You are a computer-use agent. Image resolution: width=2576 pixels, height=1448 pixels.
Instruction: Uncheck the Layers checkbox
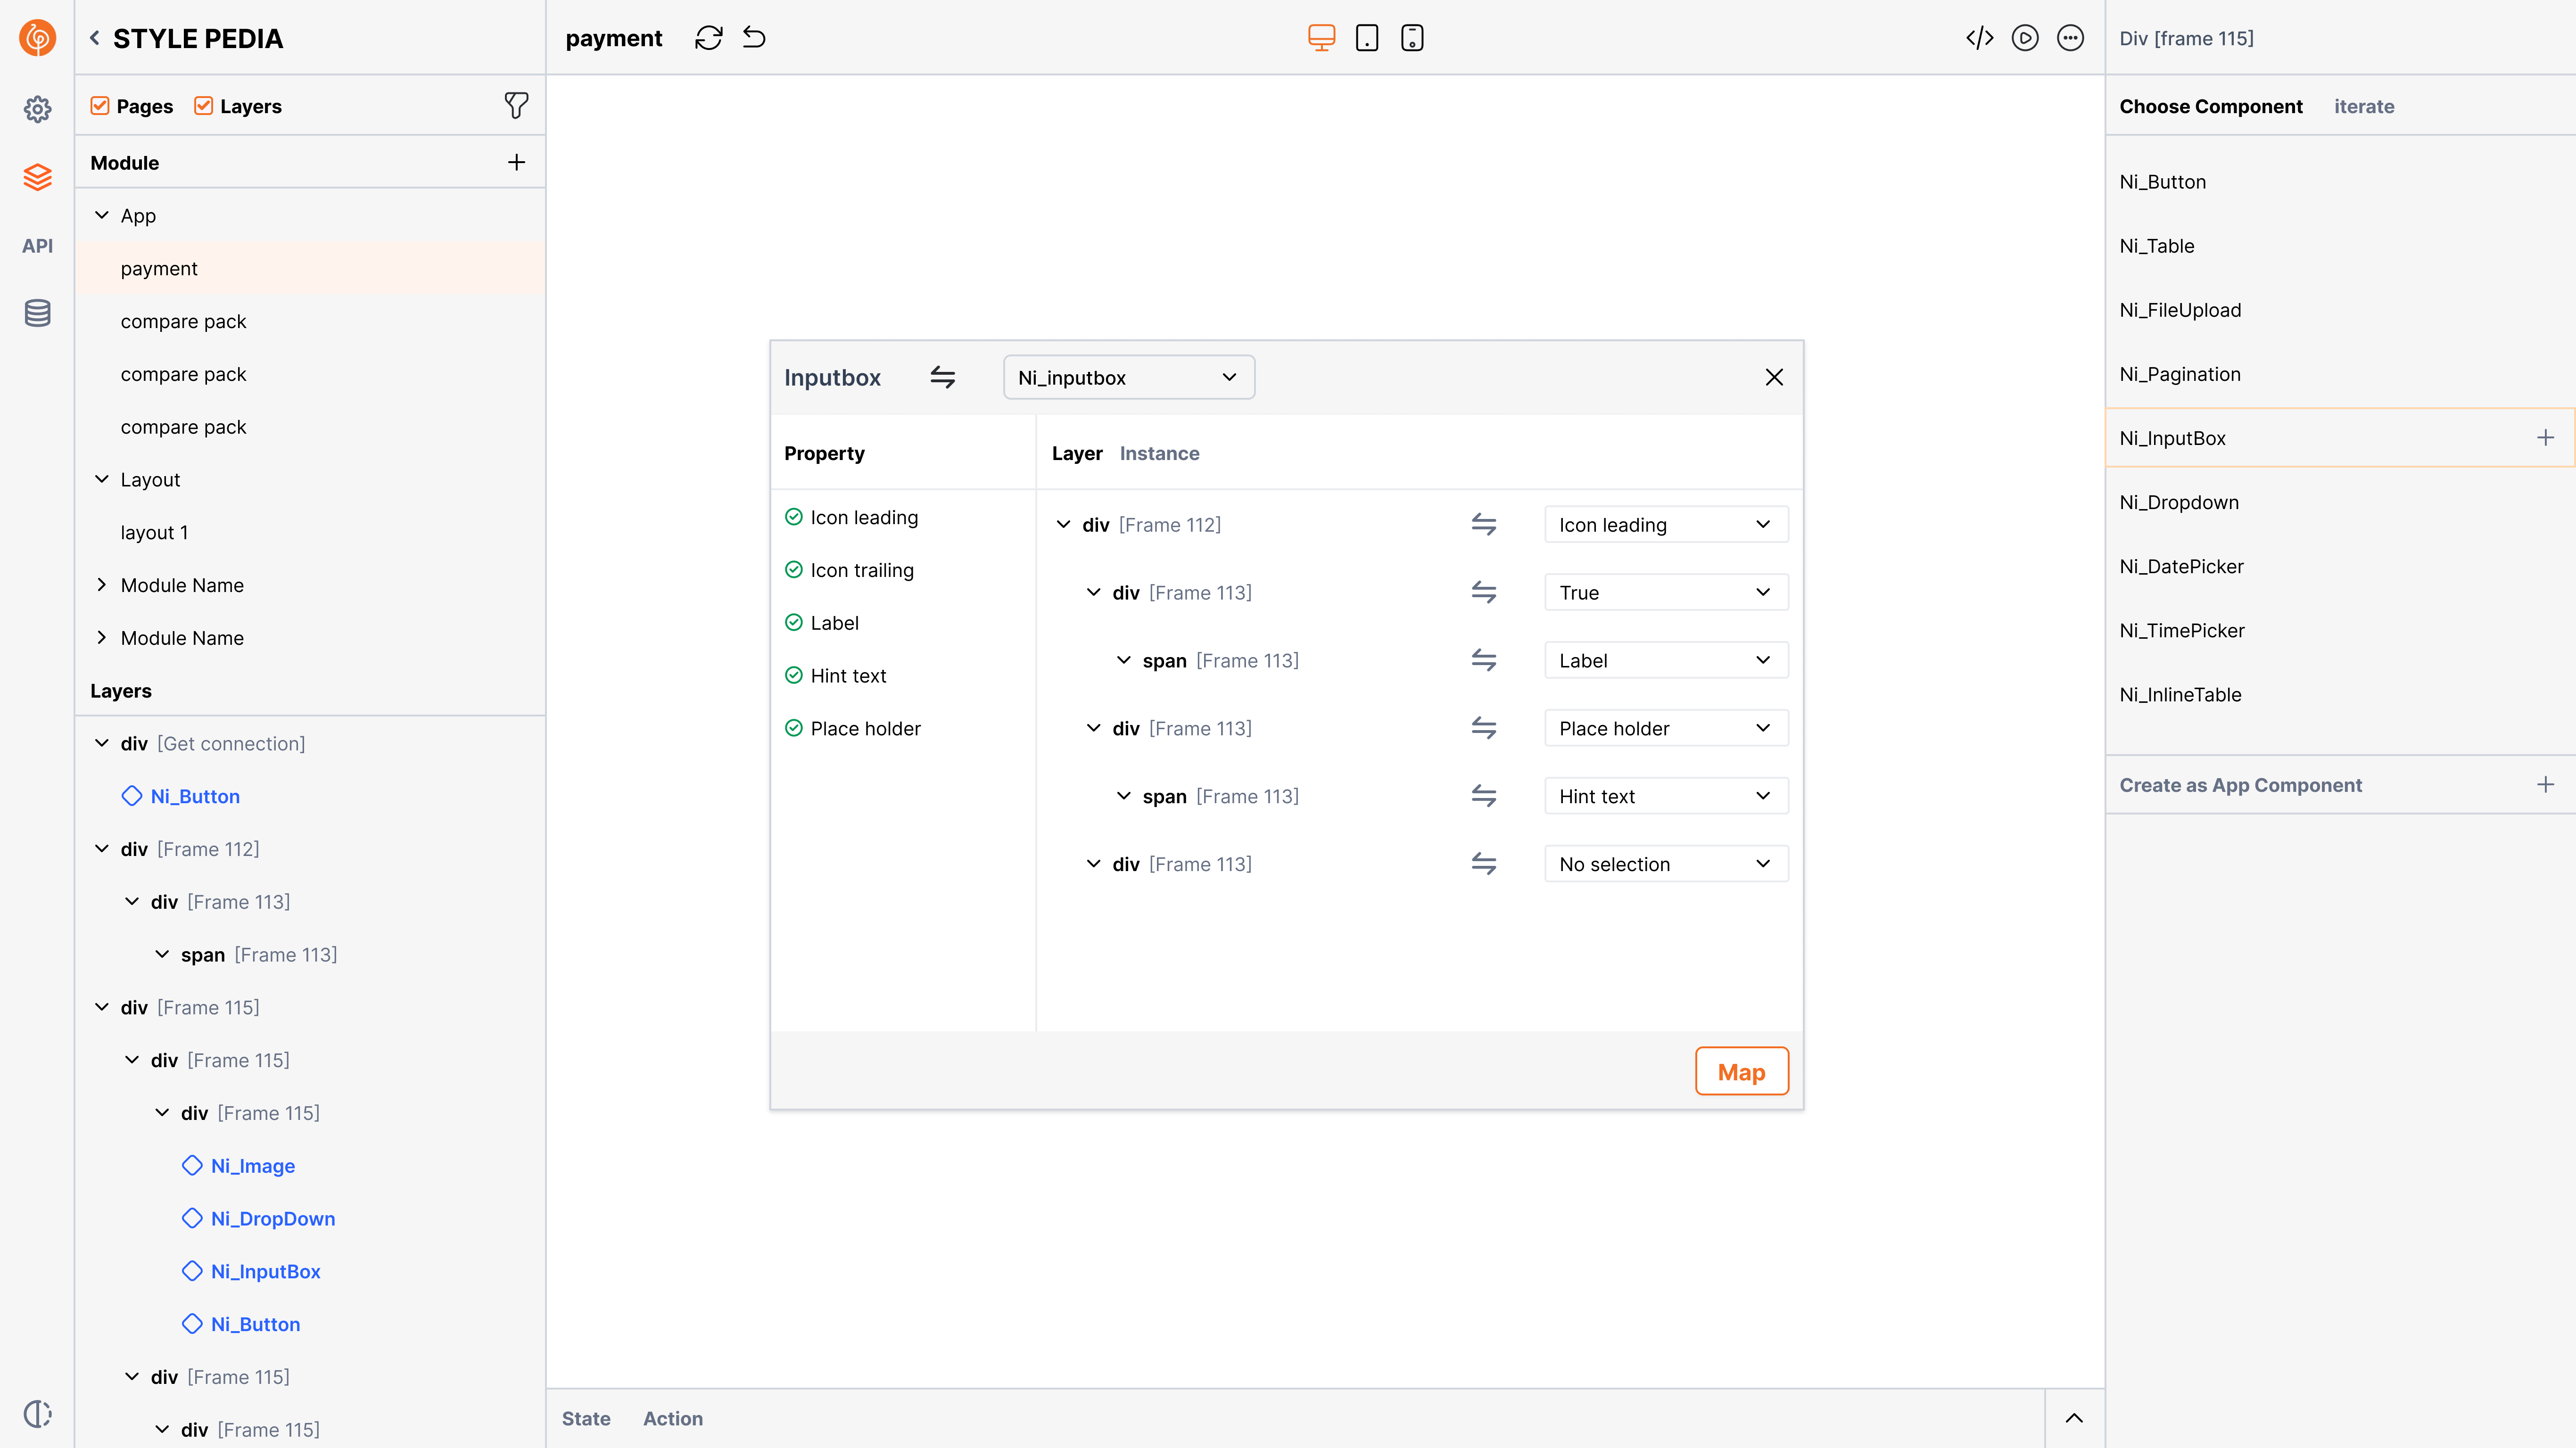click(x=203, y=106)
